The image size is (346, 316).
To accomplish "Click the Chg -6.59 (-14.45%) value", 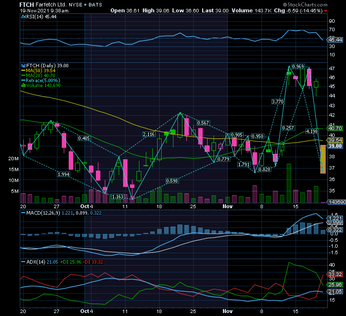I will [299, 10].
